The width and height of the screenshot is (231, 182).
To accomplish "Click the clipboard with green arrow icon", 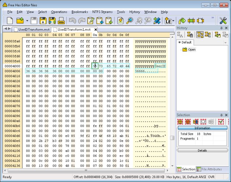I will click(x=109, y=21).
